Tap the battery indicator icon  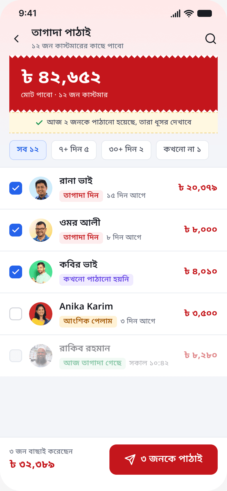[205, 13]
